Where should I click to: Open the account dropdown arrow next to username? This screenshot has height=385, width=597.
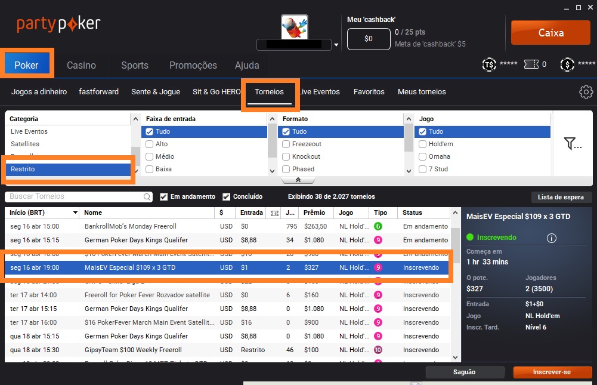pyautogui.click(x=336, y=45)
